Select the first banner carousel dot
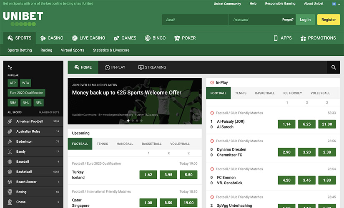This screenshot has height=208, width=344. coord(128,120)
